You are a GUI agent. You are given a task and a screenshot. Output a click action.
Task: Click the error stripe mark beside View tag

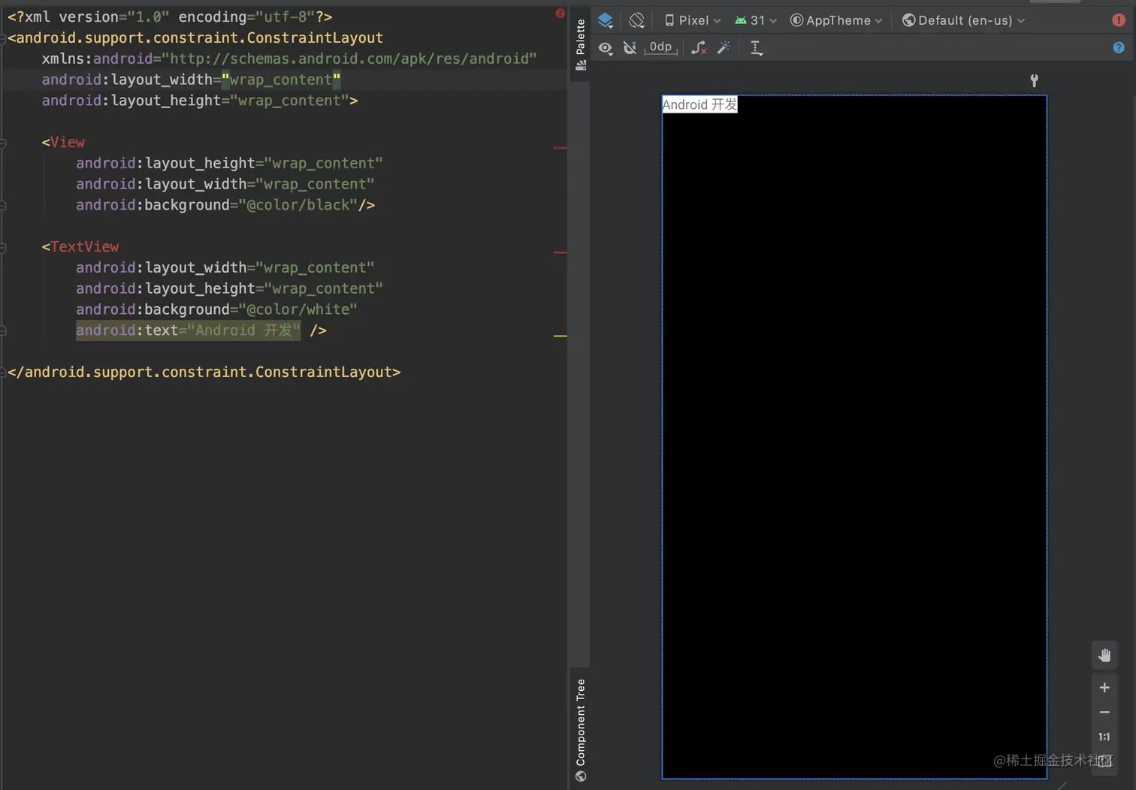click(560, 148)
